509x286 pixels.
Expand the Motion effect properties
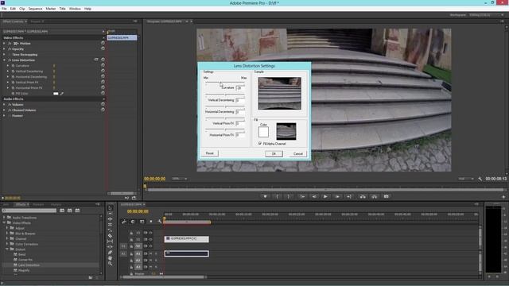click(4, 43)
